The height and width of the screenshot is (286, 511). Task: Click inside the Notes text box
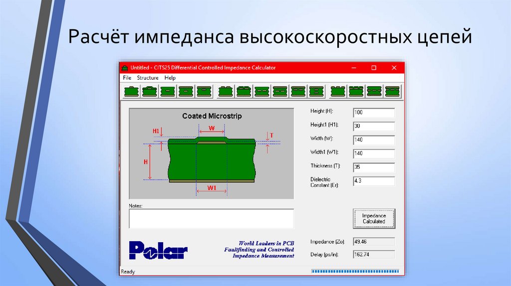[x=211, y=219]
